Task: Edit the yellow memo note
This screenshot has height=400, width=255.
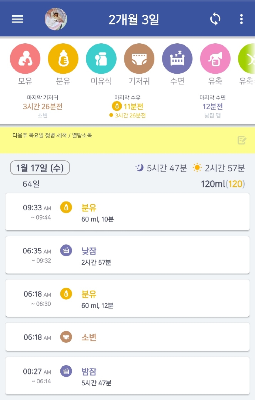Action: coord(242,140)
